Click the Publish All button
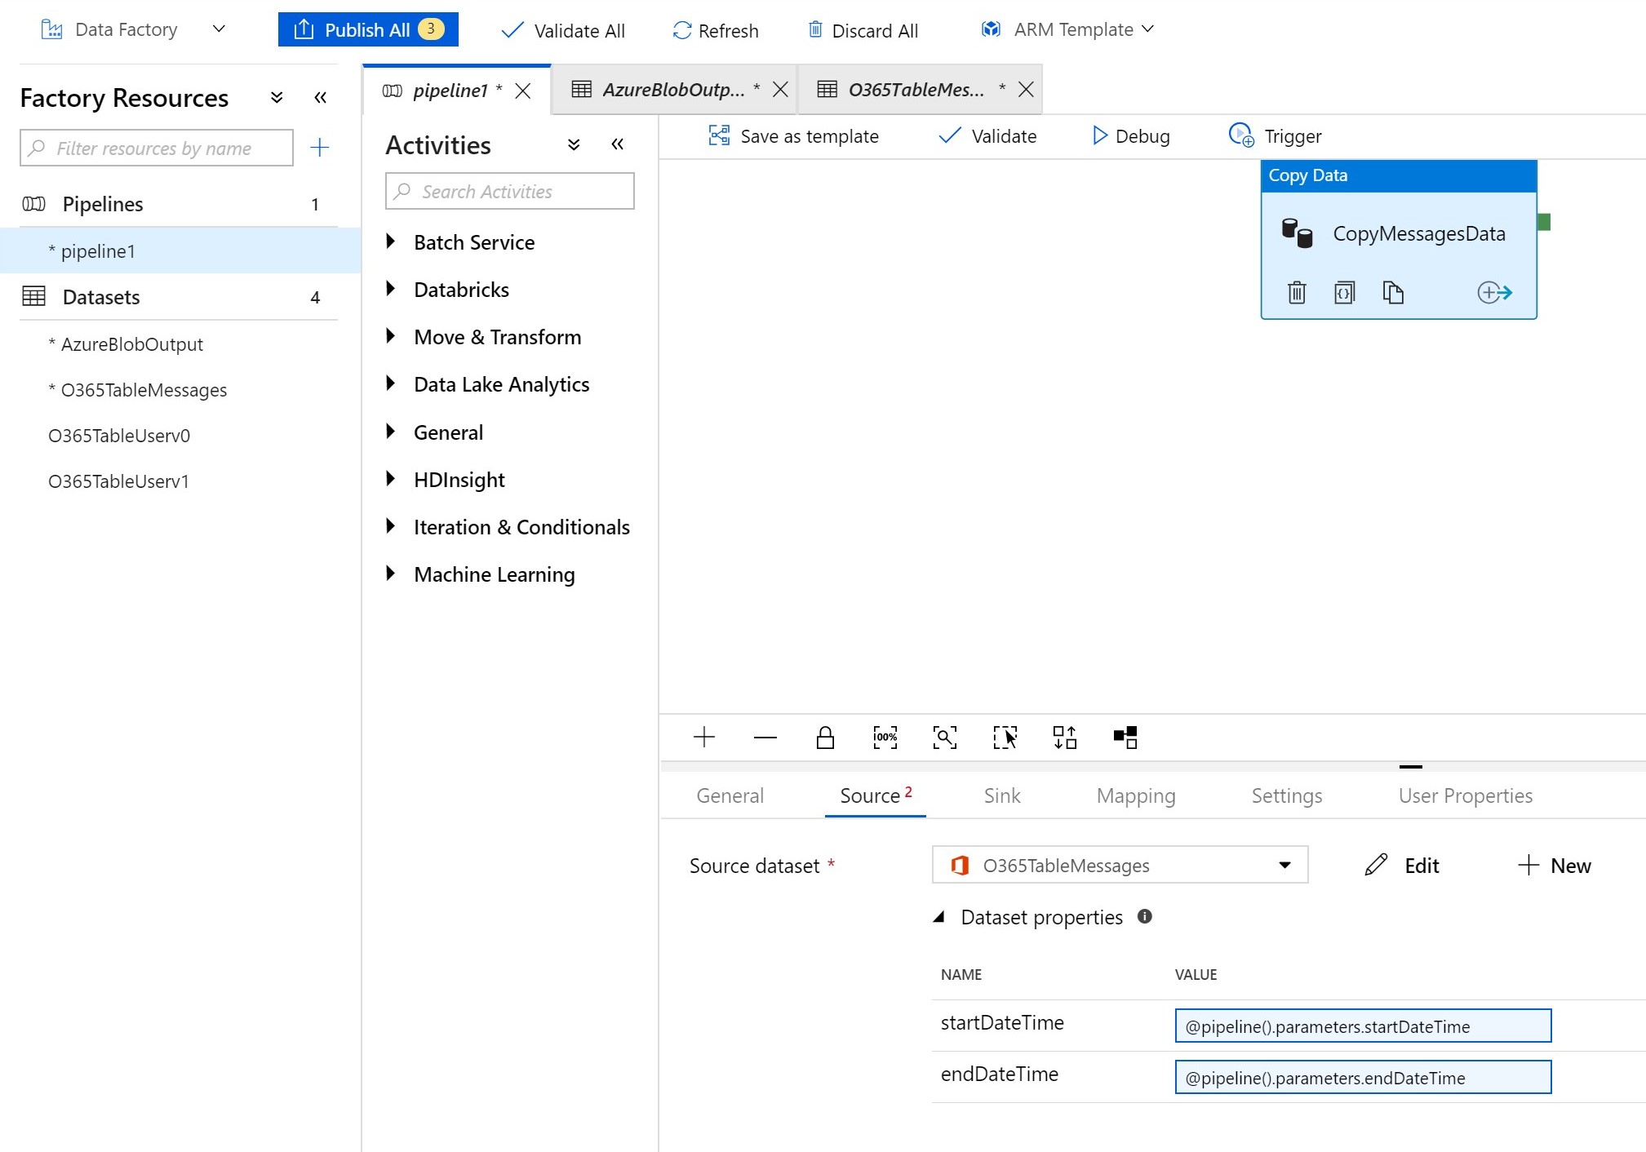This screenshot has height=1152, width=1646. [367, 30]
